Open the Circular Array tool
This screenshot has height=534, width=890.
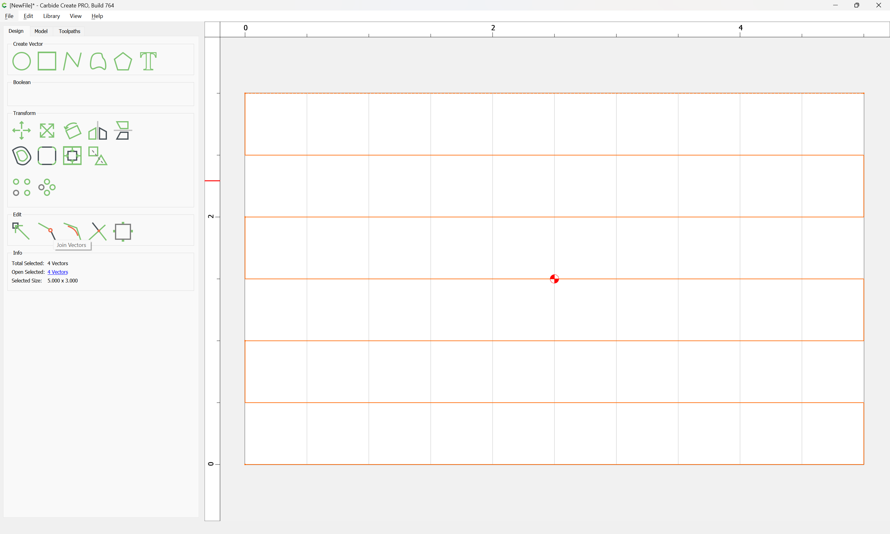[47, 188]
